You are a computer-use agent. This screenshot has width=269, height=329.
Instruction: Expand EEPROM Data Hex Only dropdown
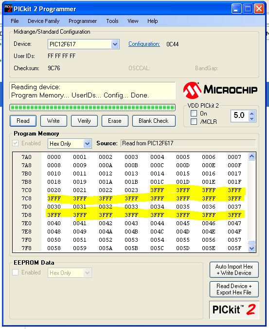[87, 273]
